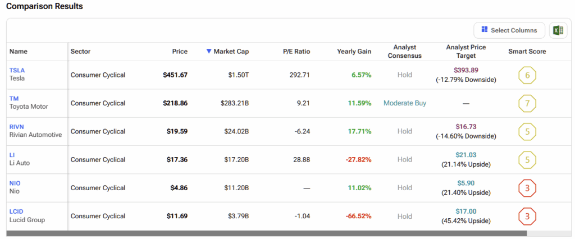
Task: Open the Select Columns button
Action: tap(509, 30)
